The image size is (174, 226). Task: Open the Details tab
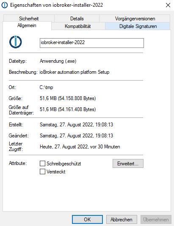[x=77, y=19]
